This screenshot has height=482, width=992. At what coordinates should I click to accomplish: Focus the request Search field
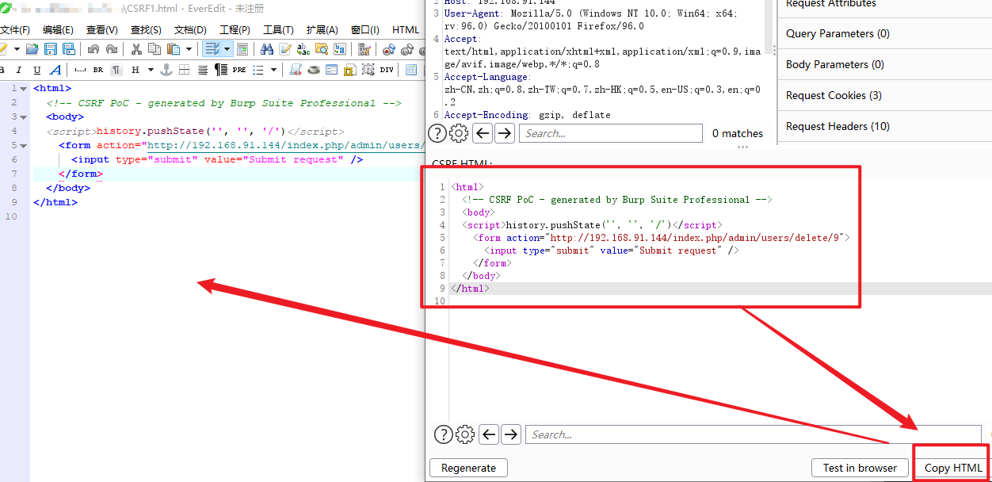[610, 133]
